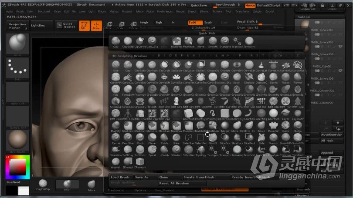This screenshot has width=353, height=198.
Task: Click the Create InsertMesh button
Action: (207, 177)
